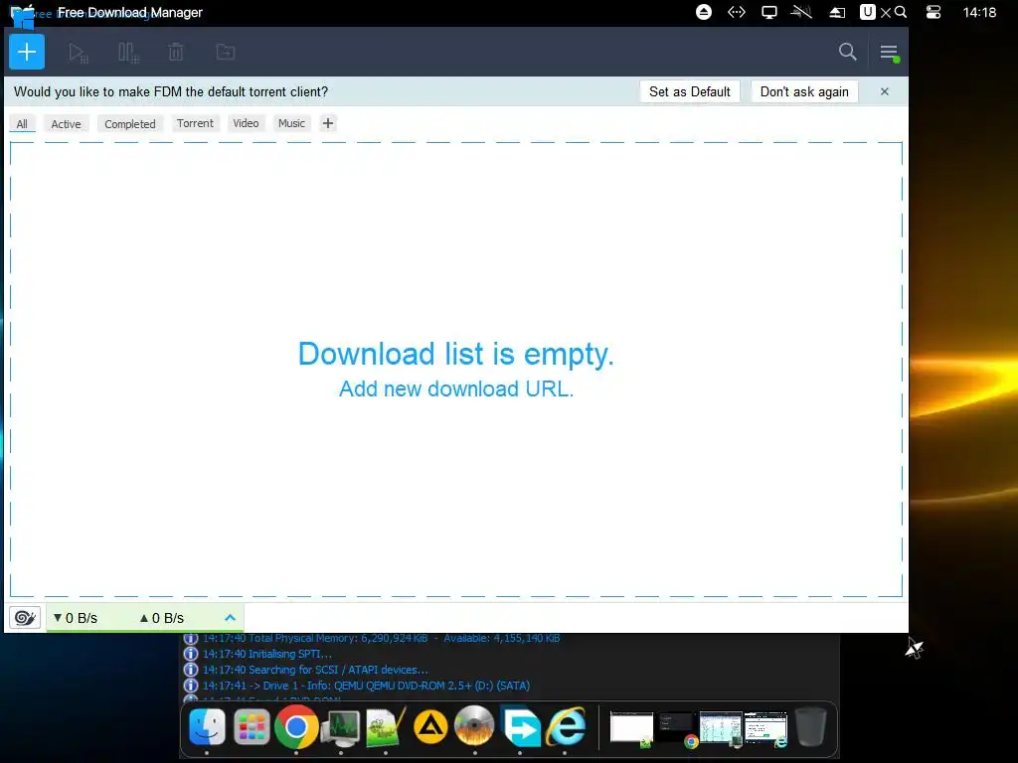Open AIMP yellow triangle dock icon
Screen dimensions: 1018x763
430,726
